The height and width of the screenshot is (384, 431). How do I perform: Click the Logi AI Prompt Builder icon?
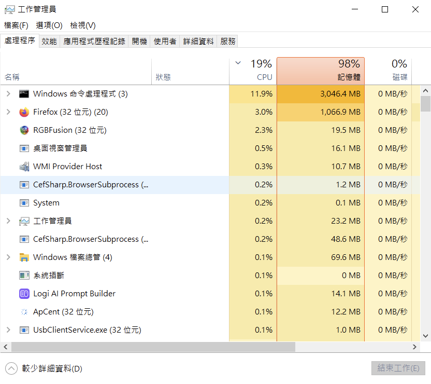(x=24, y=294)
